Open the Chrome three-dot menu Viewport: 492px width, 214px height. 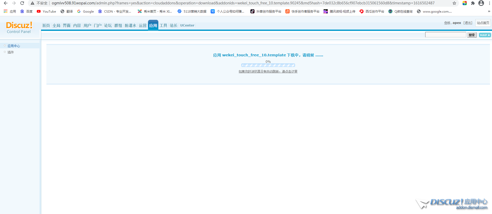coord(489,3)
